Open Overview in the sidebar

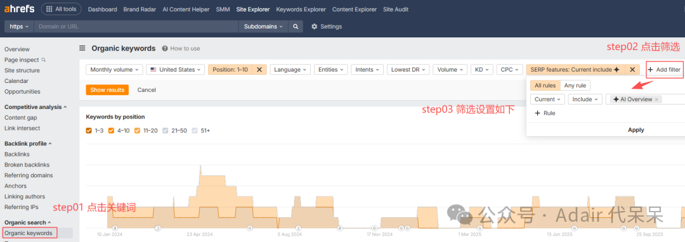click(17, 49)
